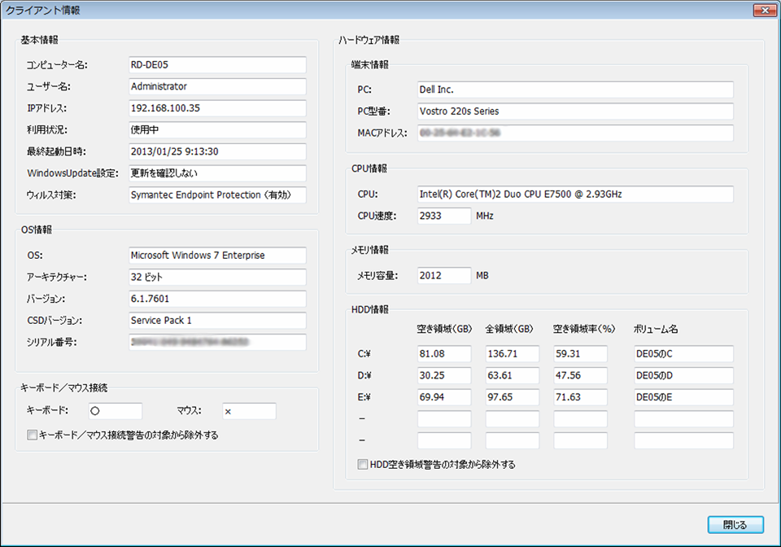
Task: Click the CPU速度 field showing 2933
Action: pos(443,216)
